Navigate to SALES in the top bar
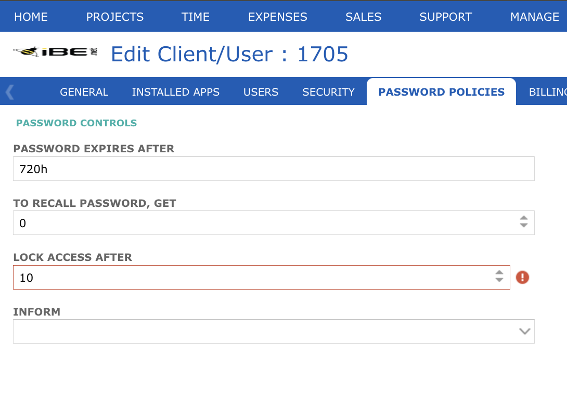This screenshot has height=393, width=567. tap(363, 17)
